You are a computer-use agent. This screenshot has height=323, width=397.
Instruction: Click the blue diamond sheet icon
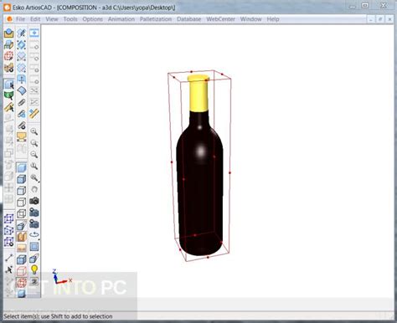22,90
